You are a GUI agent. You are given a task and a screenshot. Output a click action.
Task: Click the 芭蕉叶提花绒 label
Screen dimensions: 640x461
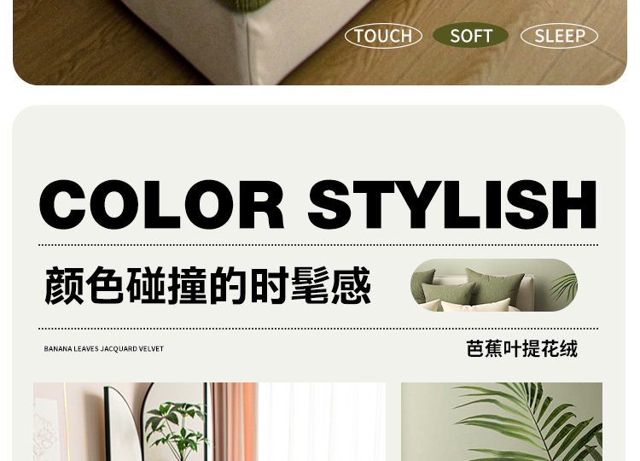[522, 348]
